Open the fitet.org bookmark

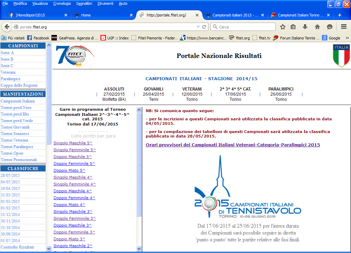click(239, 38)
